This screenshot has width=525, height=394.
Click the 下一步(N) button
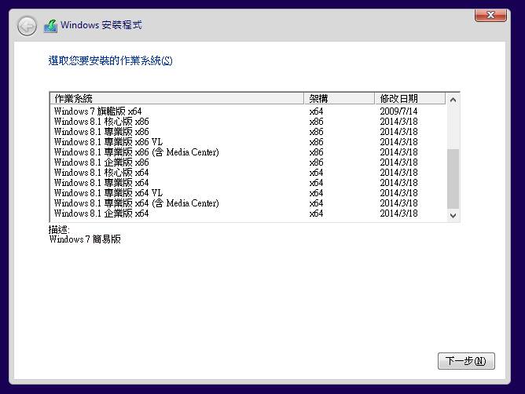pyautogui.click(x=466, y=361)
